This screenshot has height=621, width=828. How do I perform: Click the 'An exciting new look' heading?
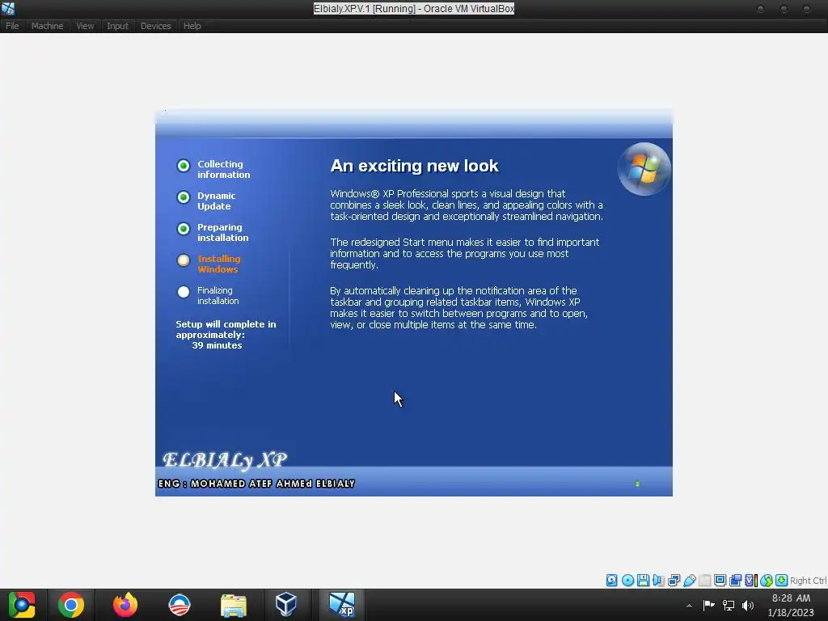(414, 166)
